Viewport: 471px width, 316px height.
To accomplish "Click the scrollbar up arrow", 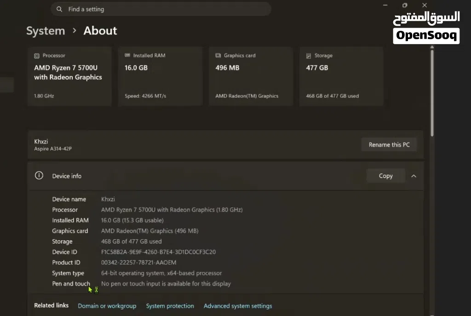I will click(432, 47).
